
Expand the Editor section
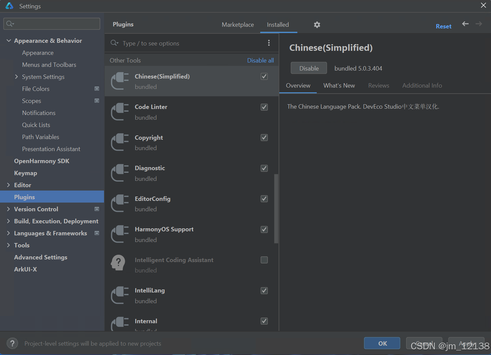pos(8,185)
